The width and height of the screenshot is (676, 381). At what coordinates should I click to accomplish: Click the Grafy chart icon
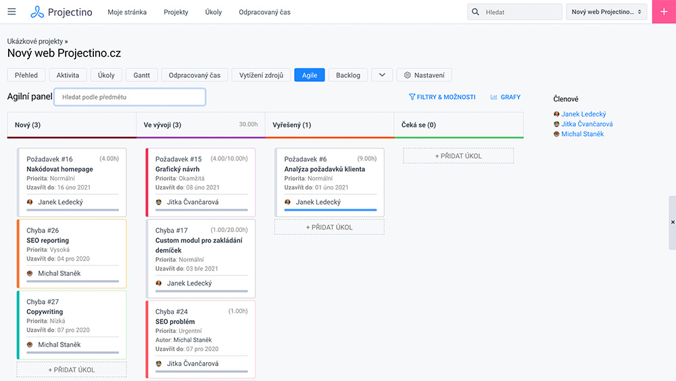point(493,97)
